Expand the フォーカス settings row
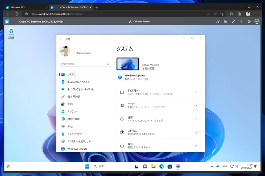The height and width of the screenshot is (176, 265). [x=159, y=132]
